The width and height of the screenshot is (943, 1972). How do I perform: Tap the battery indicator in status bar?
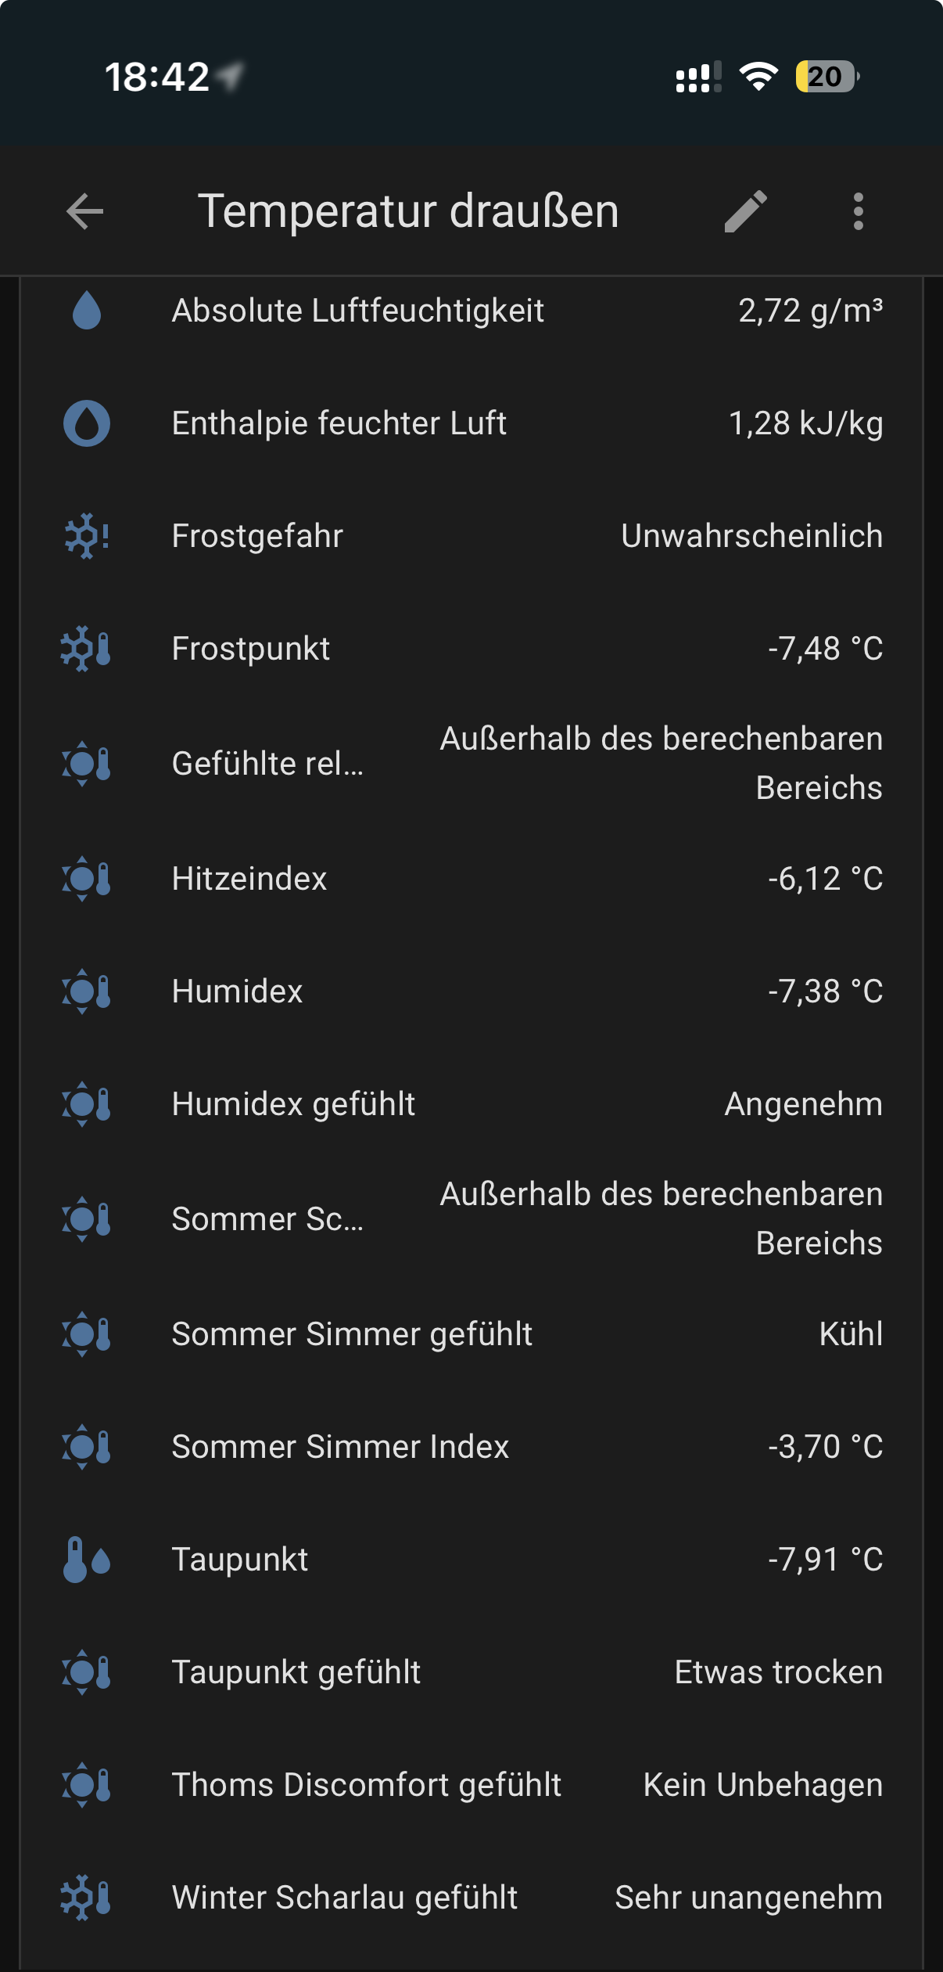(x=826, y=77)
